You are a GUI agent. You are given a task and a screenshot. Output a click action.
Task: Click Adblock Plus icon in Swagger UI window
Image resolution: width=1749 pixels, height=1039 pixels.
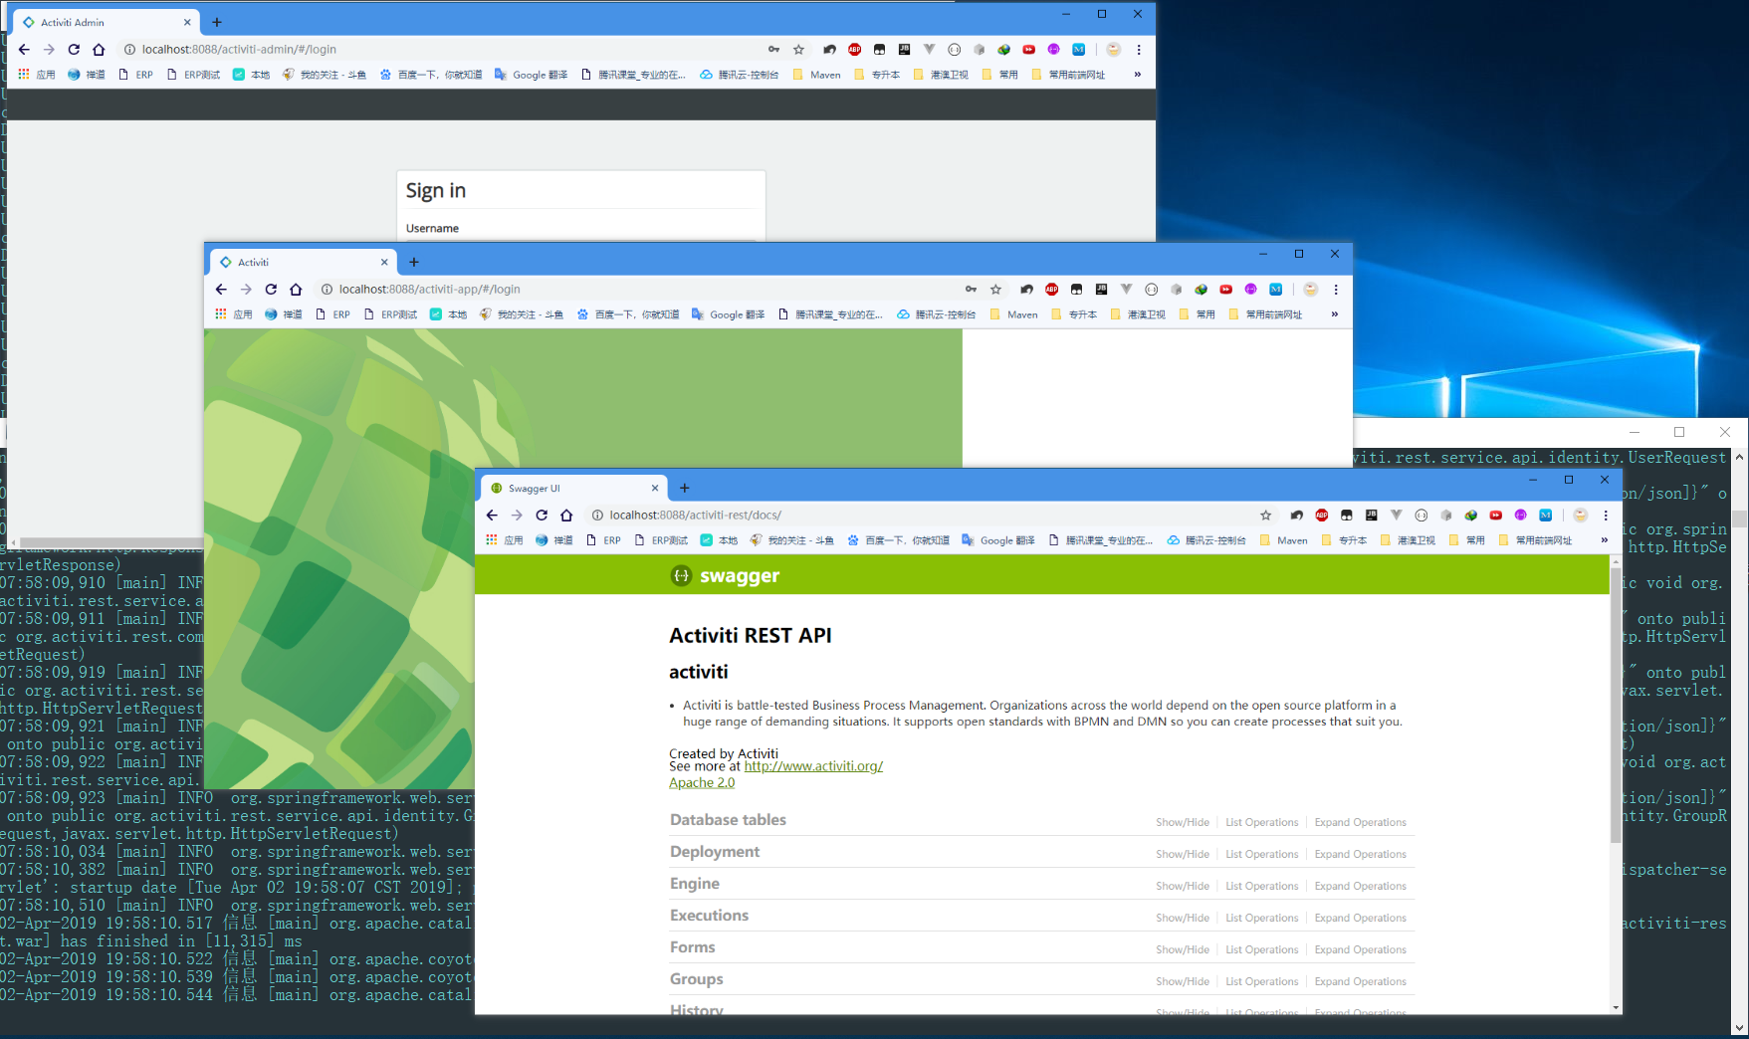[1322, 515]
